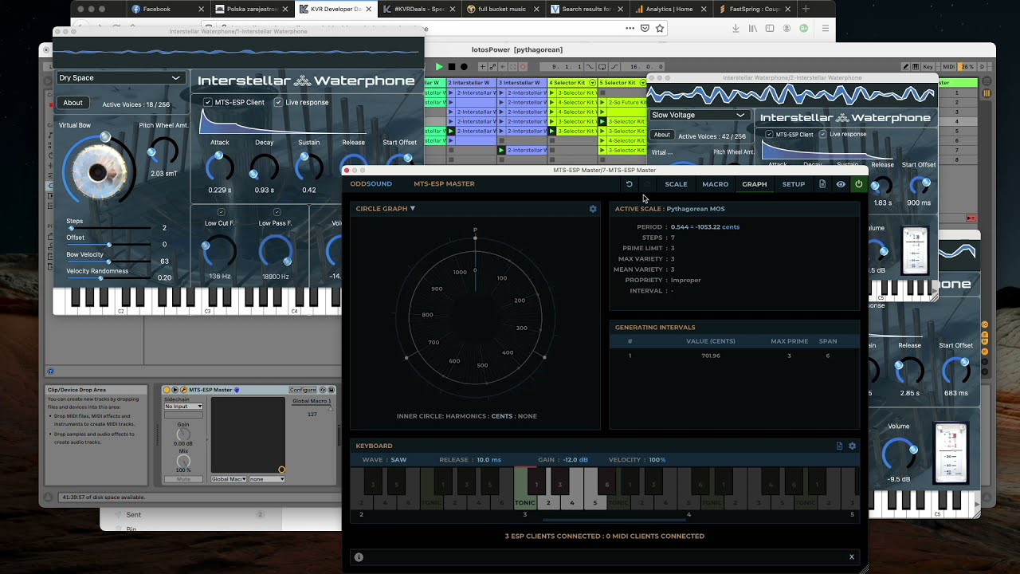Open the Slow Voltage preset dropdown

[x=699, y=115]
